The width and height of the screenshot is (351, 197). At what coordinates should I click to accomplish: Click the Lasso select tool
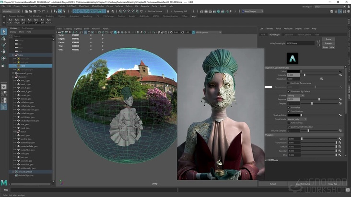click(x=4, y=38)
